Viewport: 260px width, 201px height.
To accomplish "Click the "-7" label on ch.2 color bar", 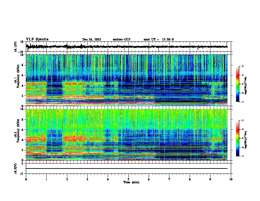I will pyautogui.click(x=242, y=156).
